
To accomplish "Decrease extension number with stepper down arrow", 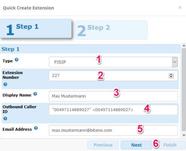I will click(171, 77).
